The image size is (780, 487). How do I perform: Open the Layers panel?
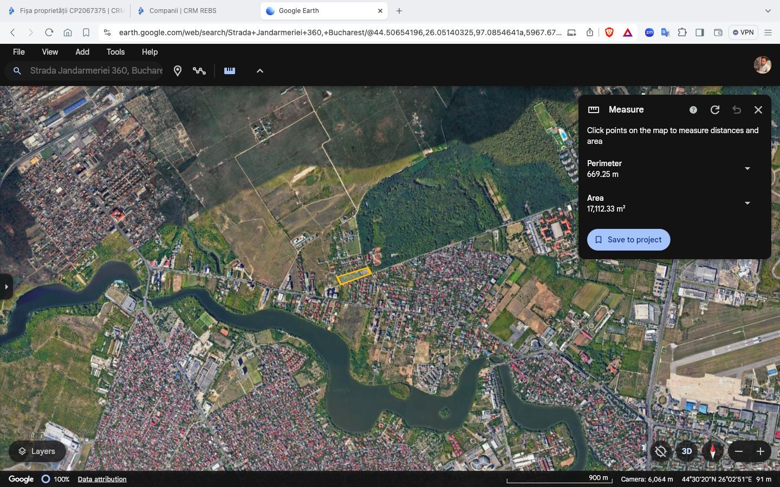pos(37,451)
